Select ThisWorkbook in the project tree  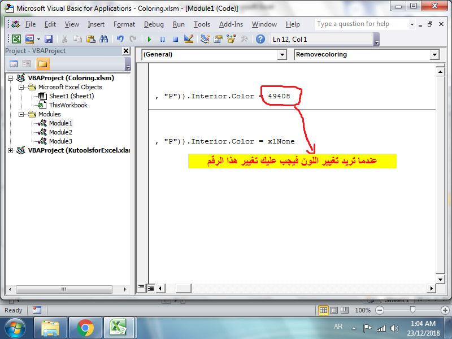(x=68, y=105)
